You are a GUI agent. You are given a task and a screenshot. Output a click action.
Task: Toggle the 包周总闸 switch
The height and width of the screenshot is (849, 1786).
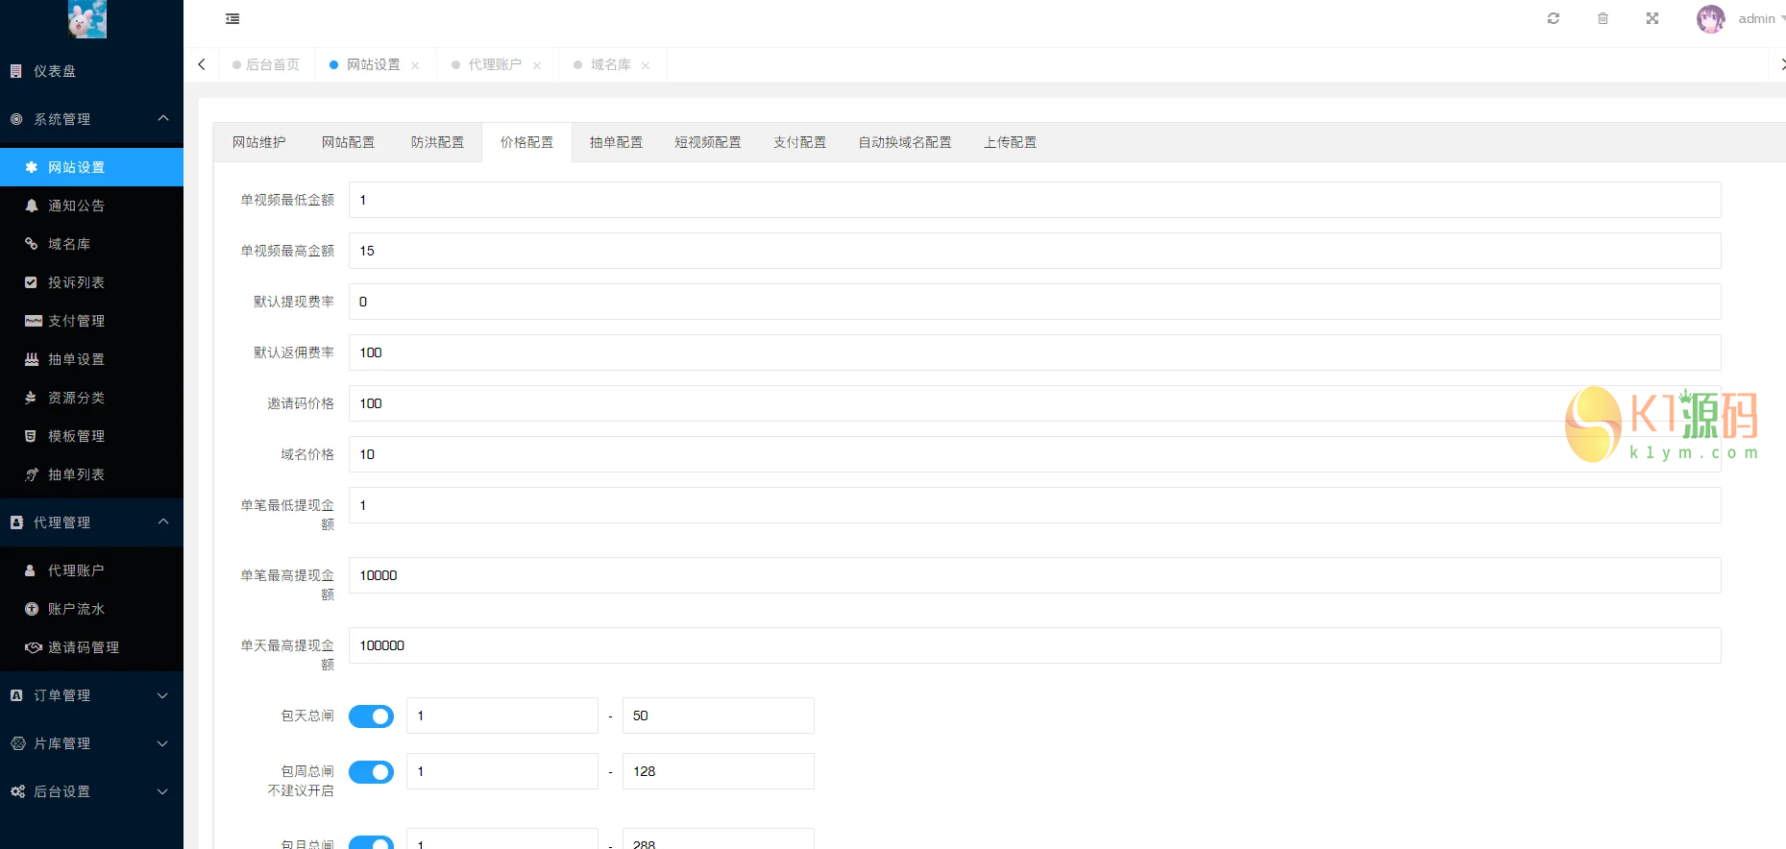click(371, 772)
